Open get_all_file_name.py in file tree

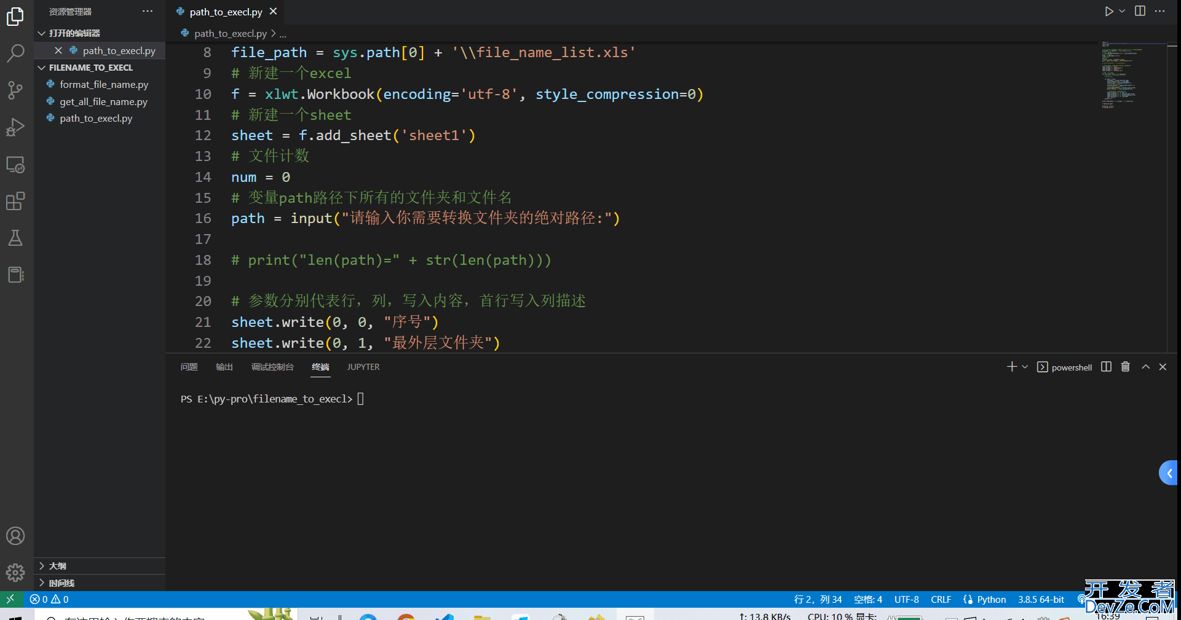click(x=103, y=101)
